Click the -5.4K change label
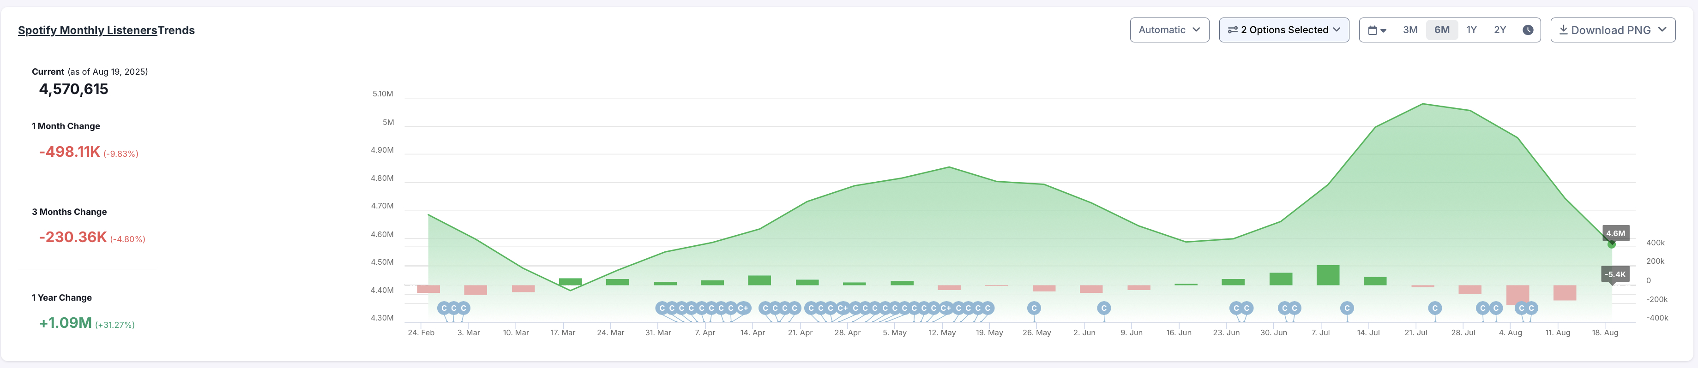This screenshot has height=368, width=1698. click(1615, 274)
